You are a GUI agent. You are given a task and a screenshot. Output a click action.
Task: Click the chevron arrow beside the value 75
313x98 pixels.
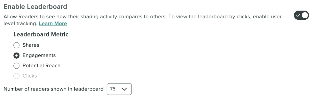pyautogui.click(x=124, y=89)
